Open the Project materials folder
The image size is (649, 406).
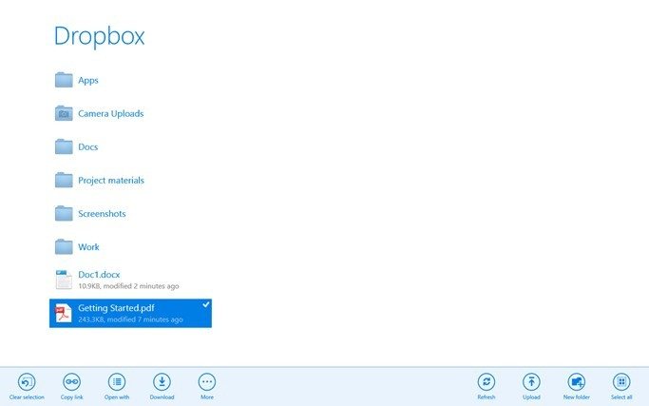point(110,181)
